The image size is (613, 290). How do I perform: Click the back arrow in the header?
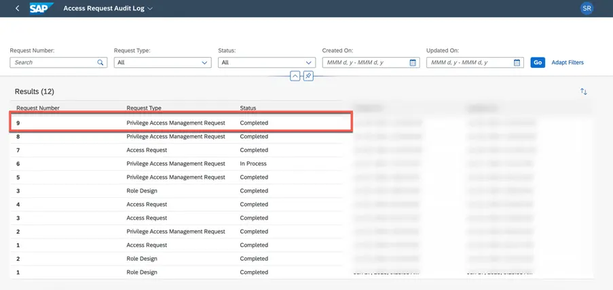(x=17, y=9)
